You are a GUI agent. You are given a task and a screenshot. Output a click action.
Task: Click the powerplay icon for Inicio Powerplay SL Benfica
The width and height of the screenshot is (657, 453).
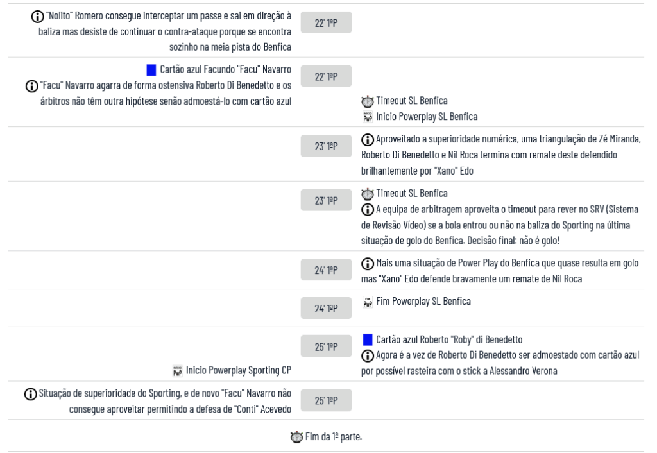pyautogui.click(x=368, y=117)
